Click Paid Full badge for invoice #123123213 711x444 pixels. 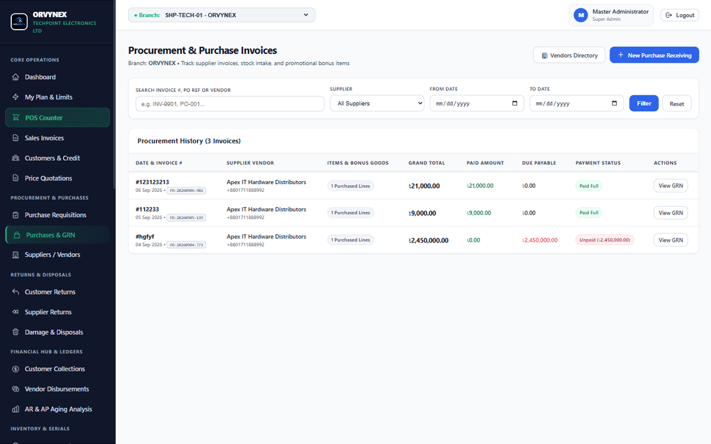[x=589, y=186]
